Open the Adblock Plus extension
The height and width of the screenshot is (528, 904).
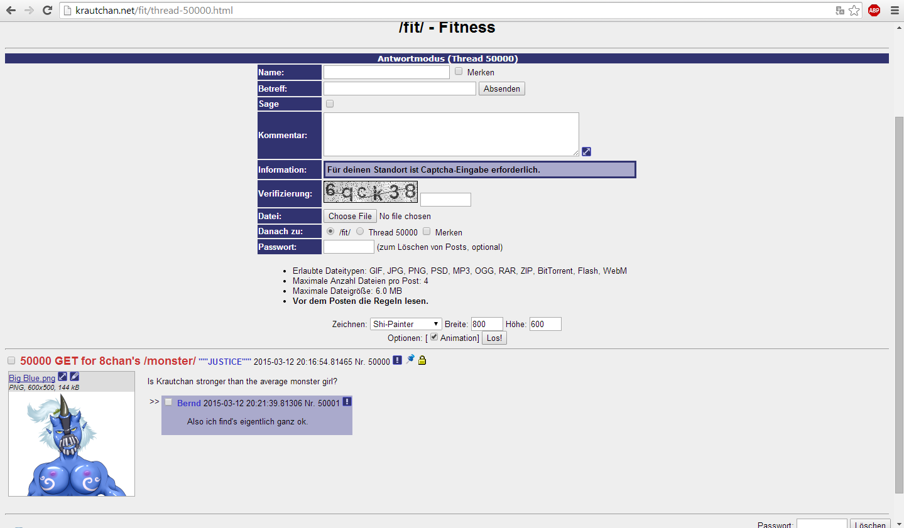pos(874,10)
